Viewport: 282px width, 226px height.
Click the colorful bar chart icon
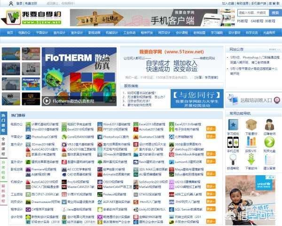(x=251, y=142)
